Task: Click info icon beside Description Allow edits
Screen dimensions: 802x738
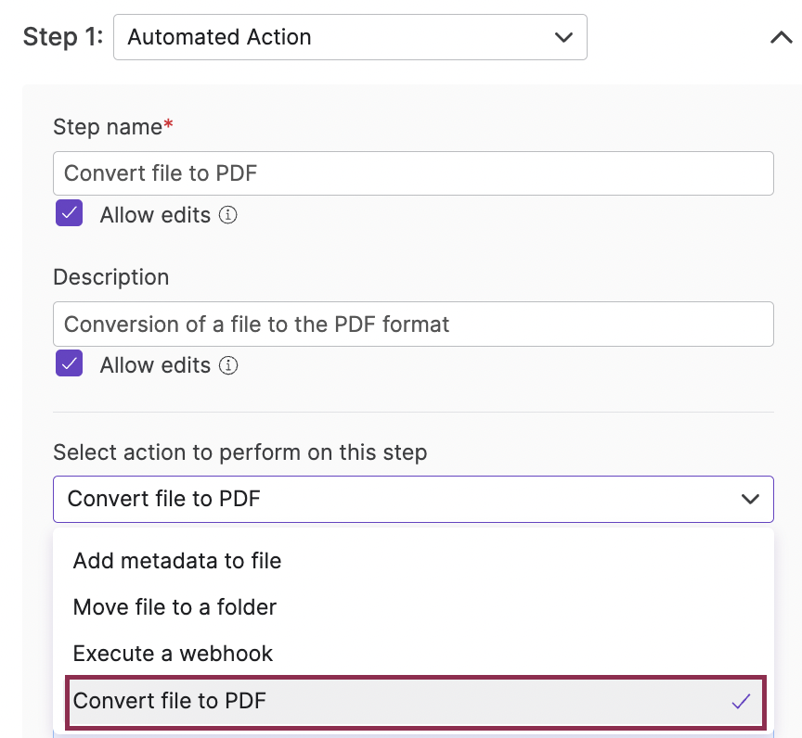Action: tap(228, 365)
